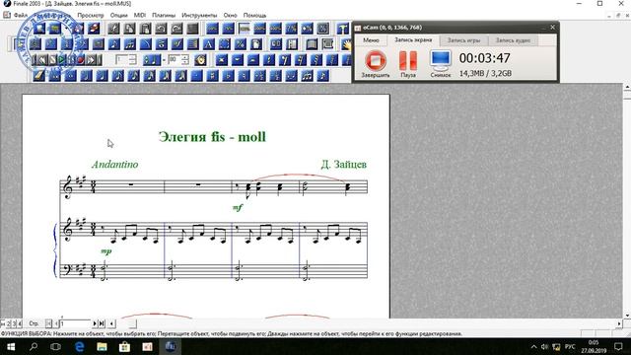
Task: Click the metronome click settings icon
Action: pos(200,60)
